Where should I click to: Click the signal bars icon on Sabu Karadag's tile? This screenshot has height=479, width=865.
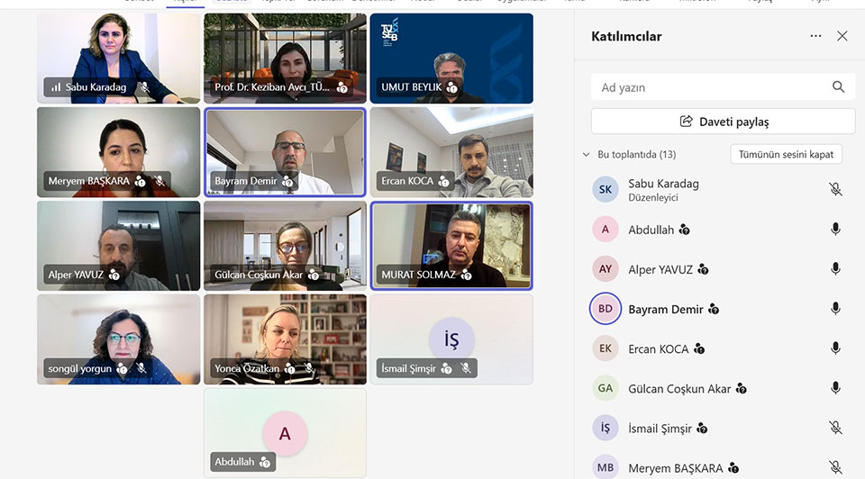click(x=56, y=87)
